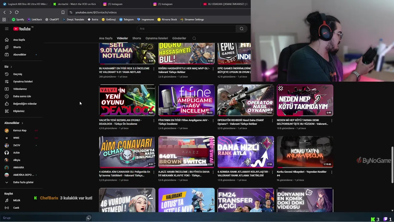Open options menu for AJAZZ AK680 video
This screenshot has width=394, height=222.
coord(213,172)
